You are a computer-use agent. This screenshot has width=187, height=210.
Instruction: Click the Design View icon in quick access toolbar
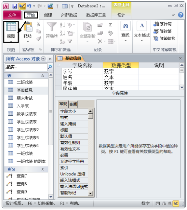tap(22, 6)
